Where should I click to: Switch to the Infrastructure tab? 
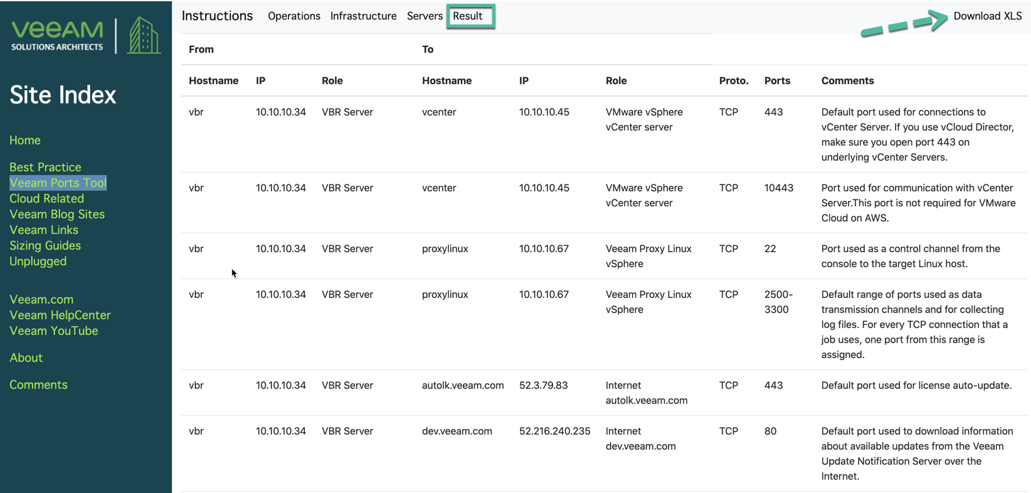[364, 16]
